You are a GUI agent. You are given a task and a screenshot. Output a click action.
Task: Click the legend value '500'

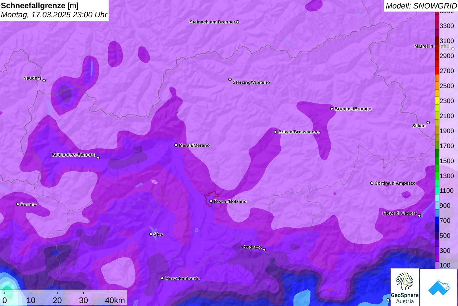(x=445, y=236)
